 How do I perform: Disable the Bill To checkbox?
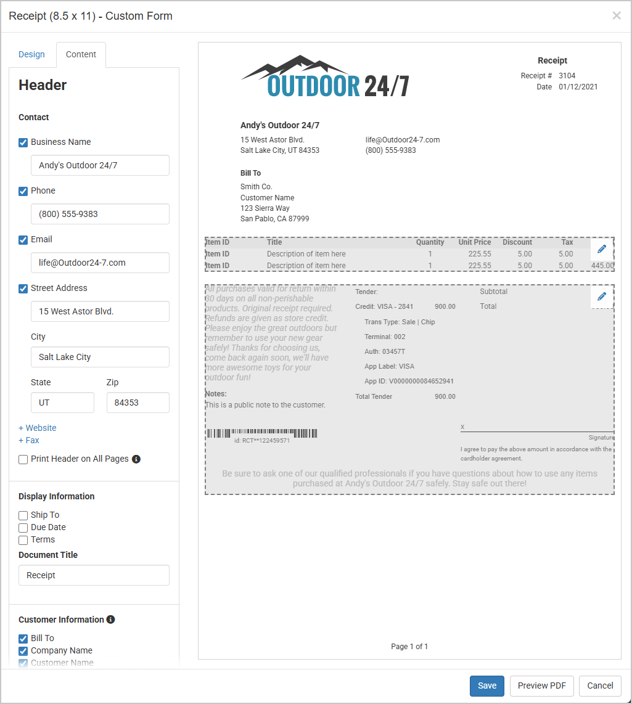pos(23,638)
